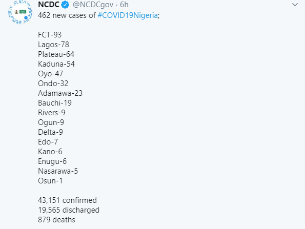The width and height of the screenshot is (305, 229).
Task: Select the Bauchi-19 line
Action: pos(55,103)
